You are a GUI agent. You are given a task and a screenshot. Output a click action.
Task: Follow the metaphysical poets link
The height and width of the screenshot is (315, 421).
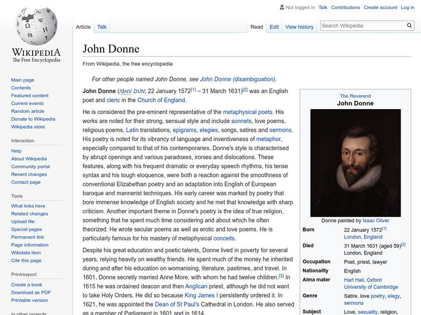(247, 112)
